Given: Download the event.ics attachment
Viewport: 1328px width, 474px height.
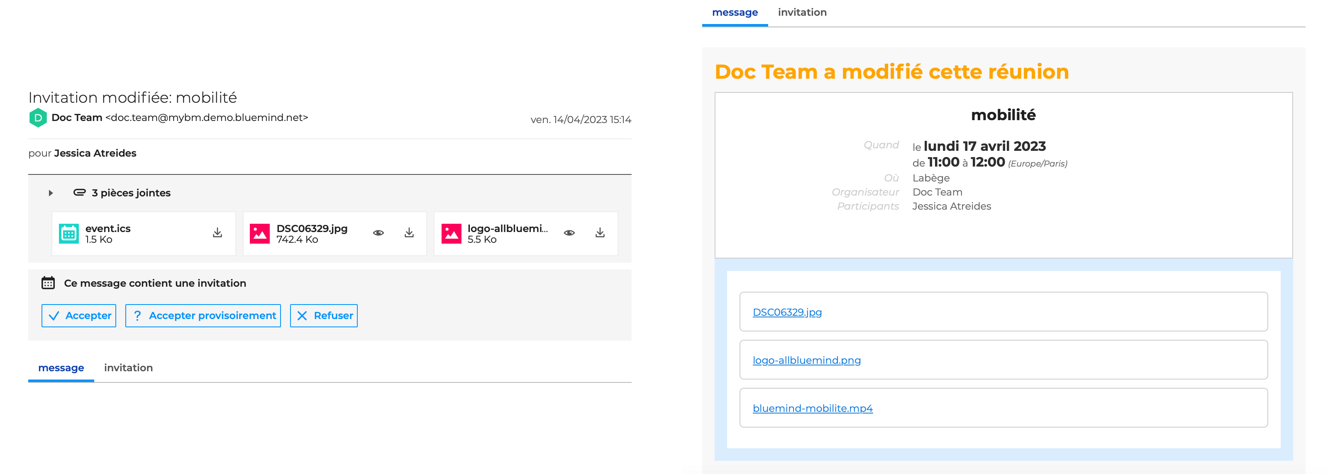Looking at the screenshot, I should pos(217,233).
